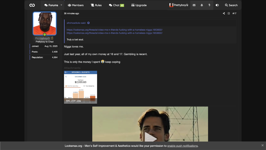
Task: Open the inbox envelope icon
Action: [194, 5]
